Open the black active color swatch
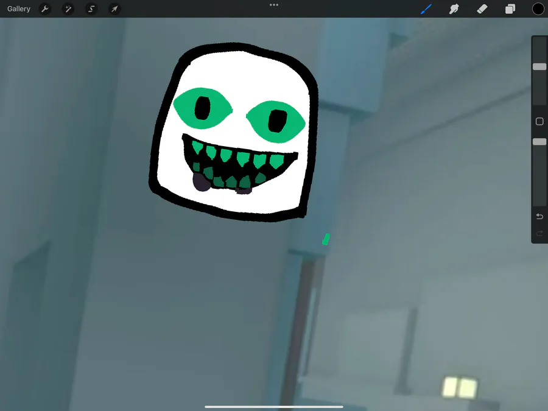Screen dimensions: 548x411 [538, 9]
